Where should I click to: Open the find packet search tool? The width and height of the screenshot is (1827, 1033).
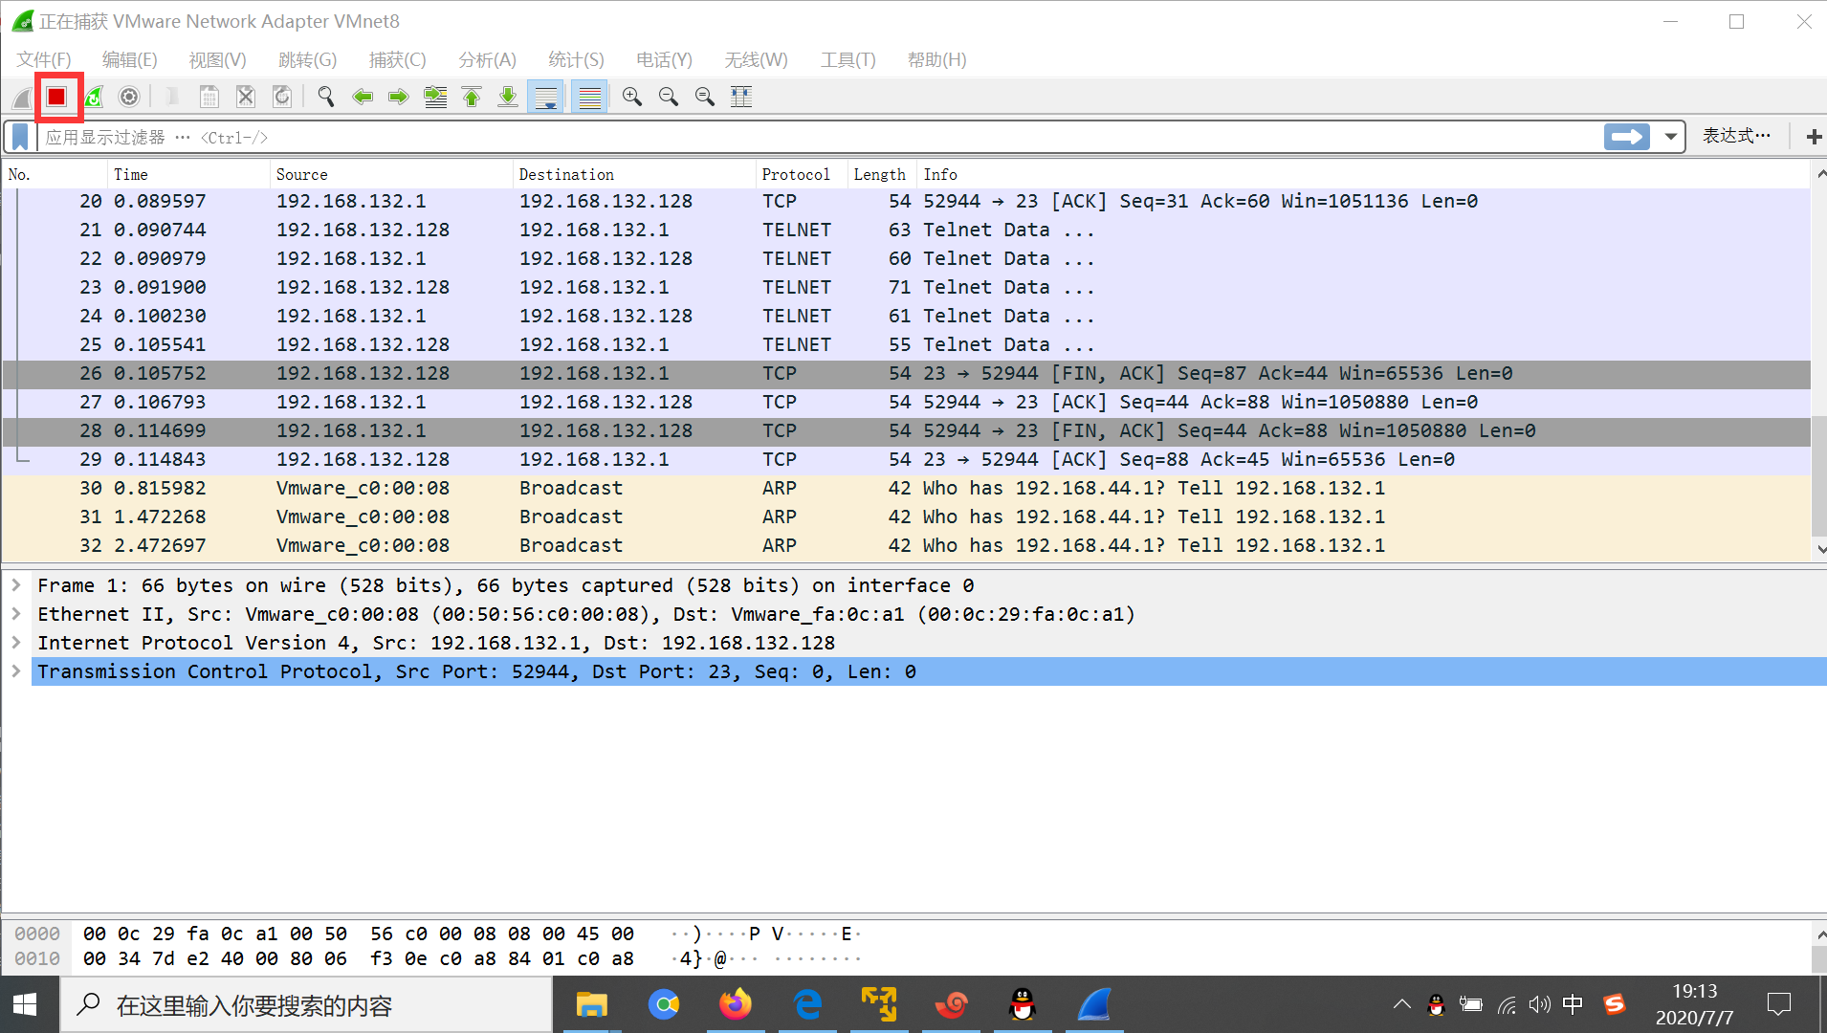pyautogui.click(x=325, y=96)
